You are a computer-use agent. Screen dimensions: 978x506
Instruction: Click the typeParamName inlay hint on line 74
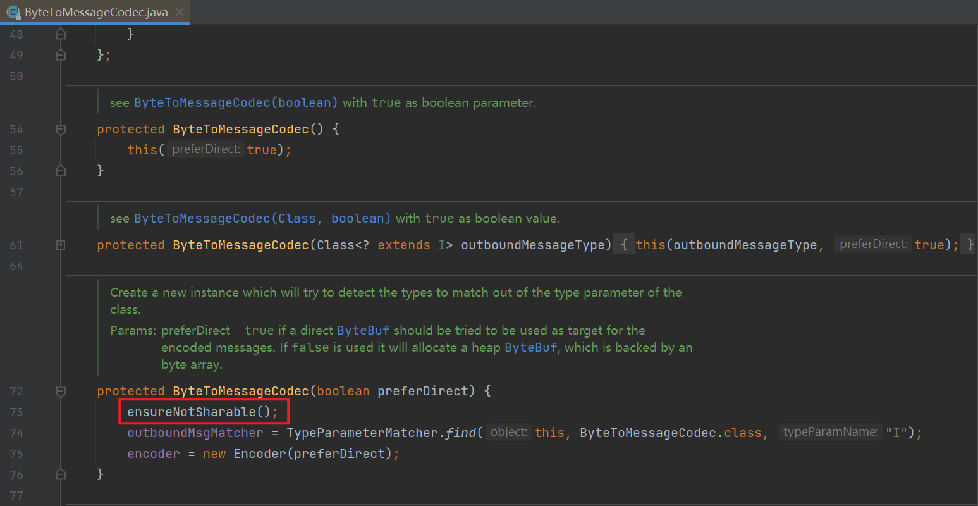830,432
